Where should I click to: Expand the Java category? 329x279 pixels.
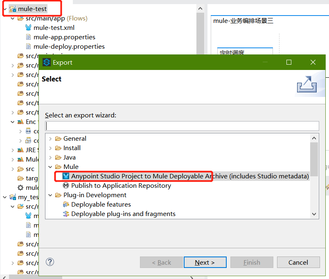50,157
